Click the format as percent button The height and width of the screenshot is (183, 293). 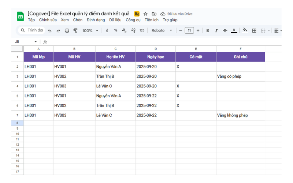pyautogui.click(x=116, y=31)
